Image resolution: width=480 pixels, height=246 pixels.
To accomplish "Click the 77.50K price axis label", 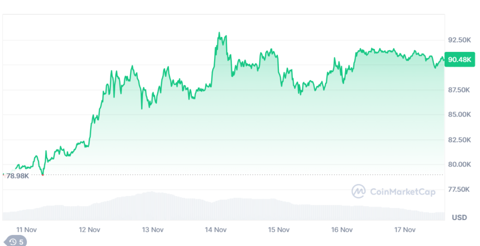I will tap(459, 189).
